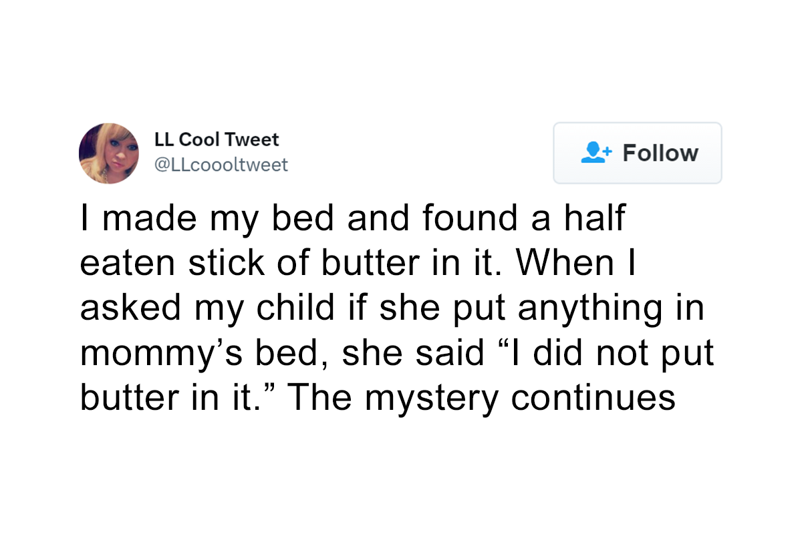The image size is (802, 534).
Task: Select the tweet text body
Action: pos(398,307)
